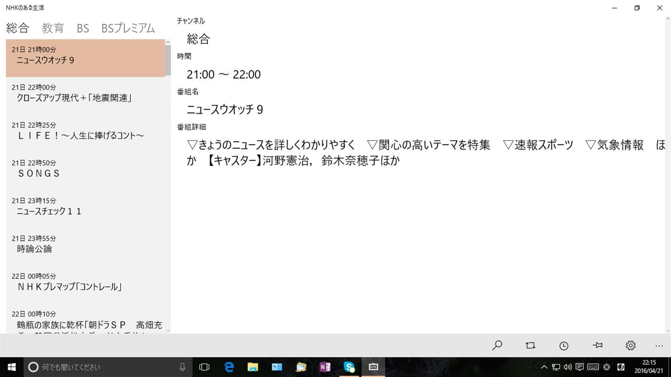
Task: Select the ＳＯＮＧＳ program entry
Action: [x=85, y=171]
